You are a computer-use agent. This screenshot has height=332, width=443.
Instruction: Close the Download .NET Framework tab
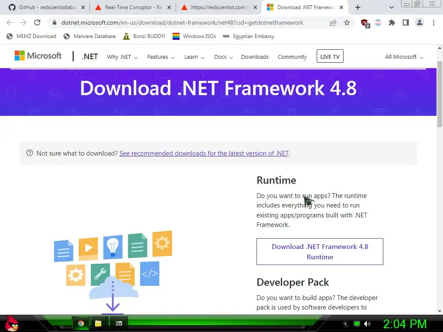point(341,8)
